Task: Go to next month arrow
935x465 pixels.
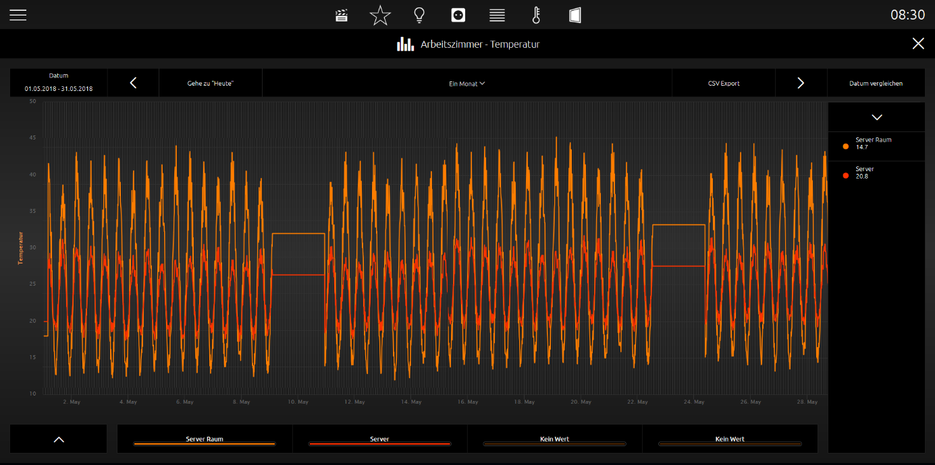Action: click(801, 83)
